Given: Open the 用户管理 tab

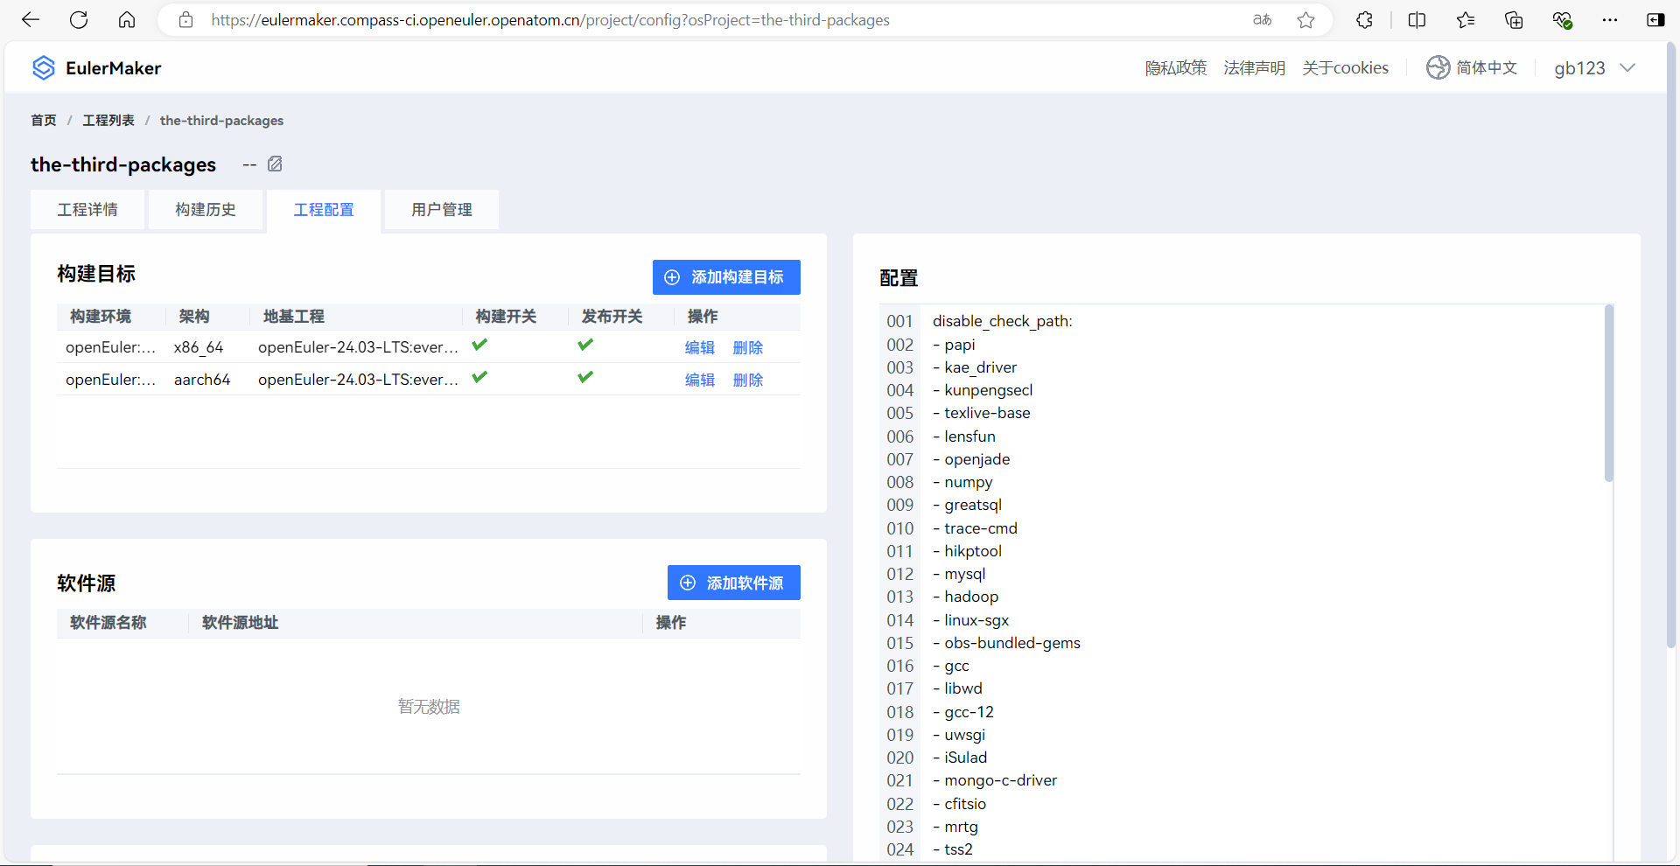Looking at the screenshot, I should [x=442, y=210].
